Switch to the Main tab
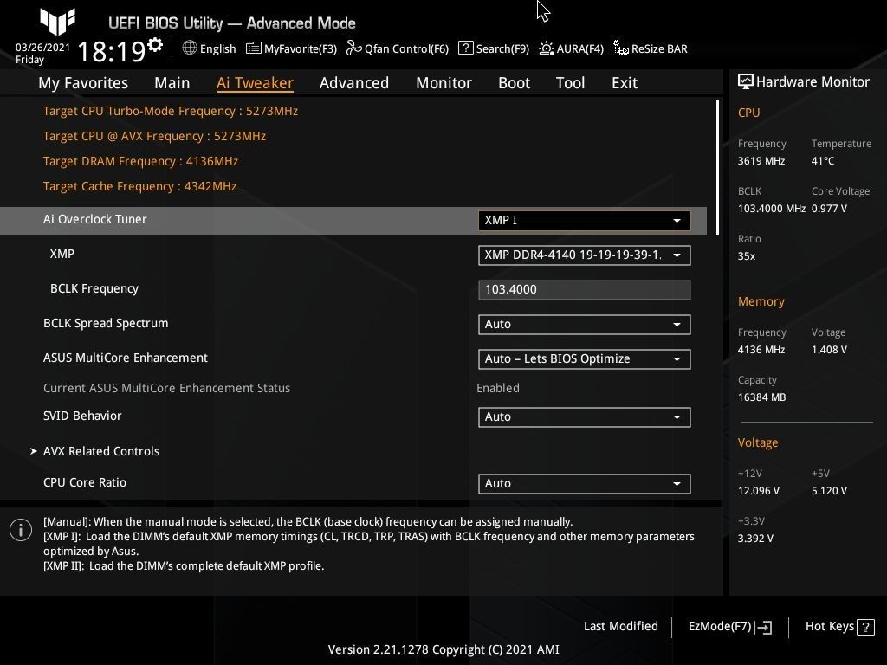Viewport: 887px width, 665px height. [172, 83]
